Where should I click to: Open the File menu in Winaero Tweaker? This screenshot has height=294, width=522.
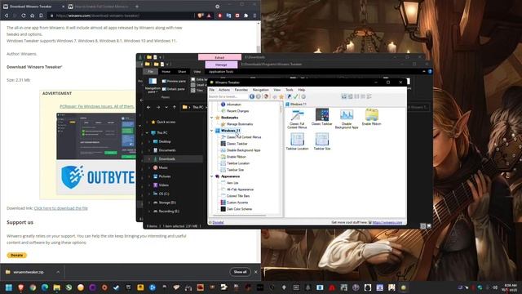click(212, 90)
